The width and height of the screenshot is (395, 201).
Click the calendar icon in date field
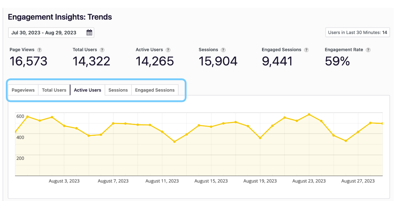(x=89, y=33)
